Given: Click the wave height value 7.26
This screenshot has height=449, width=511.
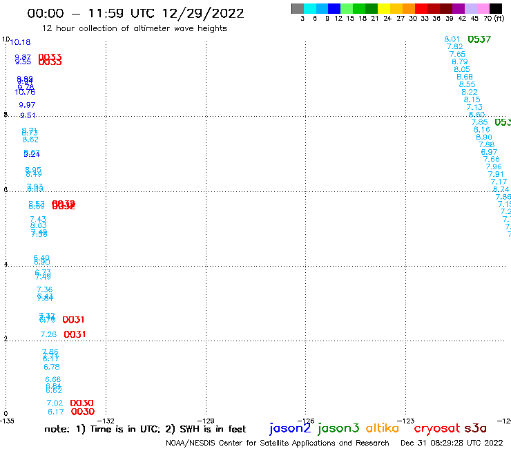Looking at the screenshot, I should [x=48, y=334].
